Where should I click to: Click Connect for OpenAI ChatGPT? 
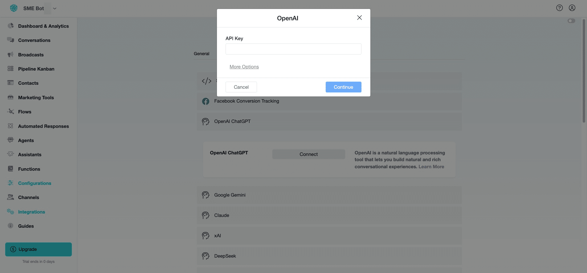[x=308, y=154]
